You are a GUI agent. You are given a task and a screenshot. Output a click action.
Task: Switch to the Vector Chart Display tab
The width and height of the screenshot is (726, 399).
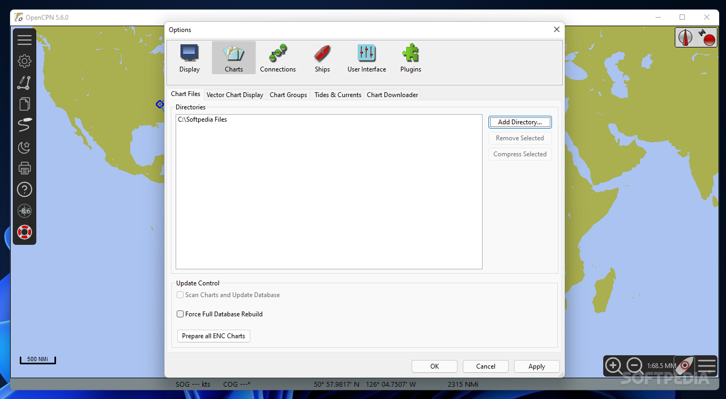pos(235,95)
